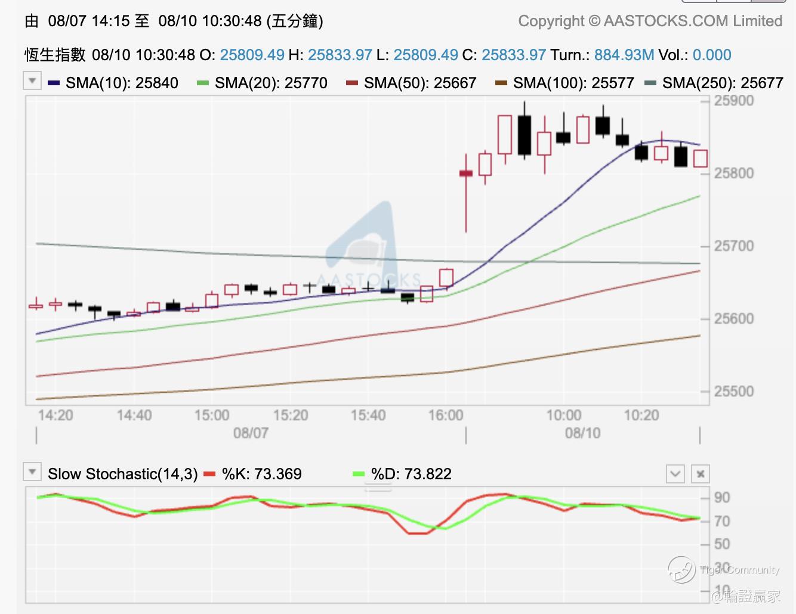Click the 90 stochastic axis label
Viewport: 796px width, 614px height.
click(722, 497)
